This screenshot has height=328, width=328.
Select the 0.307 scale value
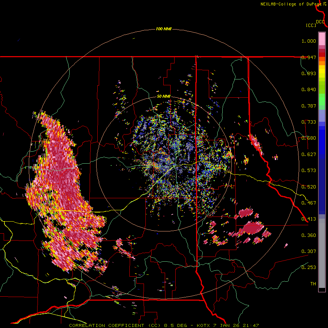tap(309, 251)
